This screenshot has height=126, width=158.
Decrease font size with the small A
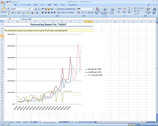[x=39, y=9]
